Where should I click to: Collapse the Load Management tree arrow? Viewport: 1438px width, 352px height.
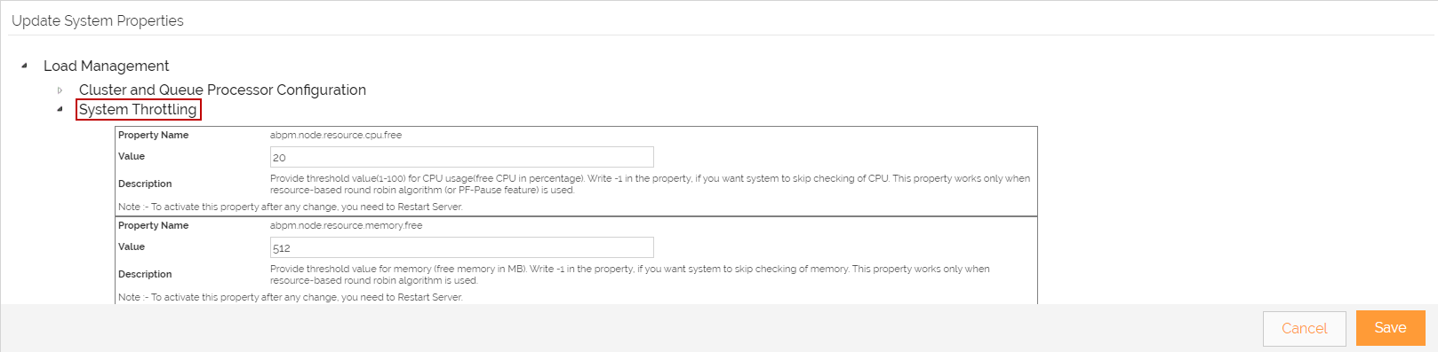click(x=24, y=66)
